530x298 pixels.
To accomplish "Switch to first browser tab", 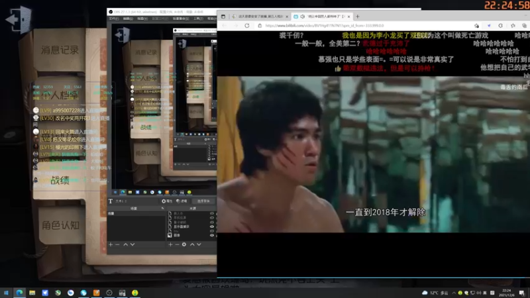I will (x=259, y=16).
